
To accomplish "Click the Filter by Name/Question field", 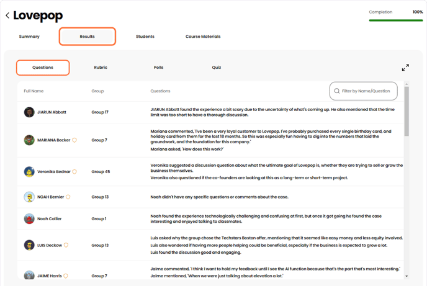I will point(366,91).
